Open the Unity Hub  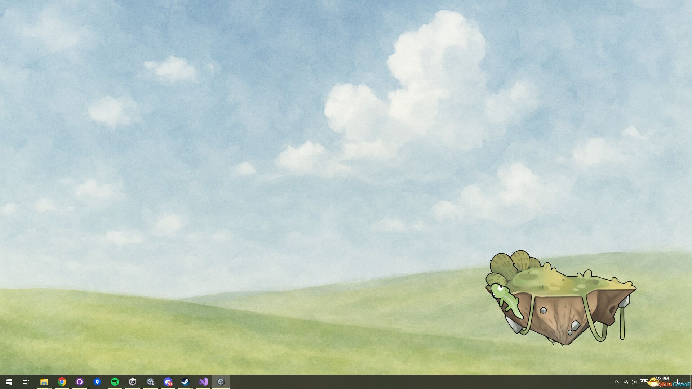click(x=133, y=381)
